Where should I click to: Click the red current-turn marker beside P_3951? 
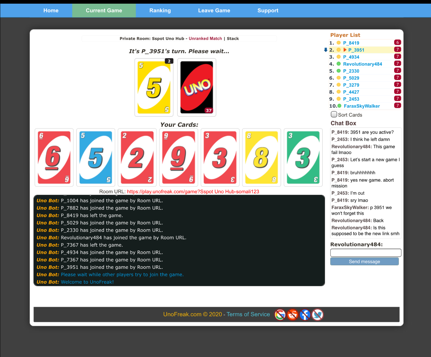345,50
